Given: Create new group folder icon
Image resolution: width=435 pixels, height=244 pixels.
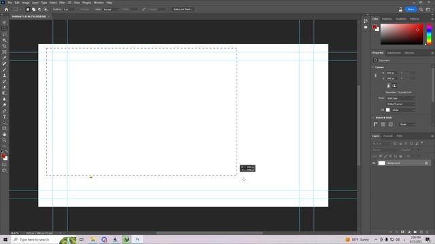Looking at the screenshot, I should pos(415,232).
